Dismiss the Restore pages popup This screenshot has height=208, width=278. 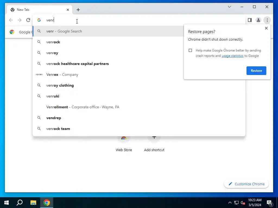266,28
